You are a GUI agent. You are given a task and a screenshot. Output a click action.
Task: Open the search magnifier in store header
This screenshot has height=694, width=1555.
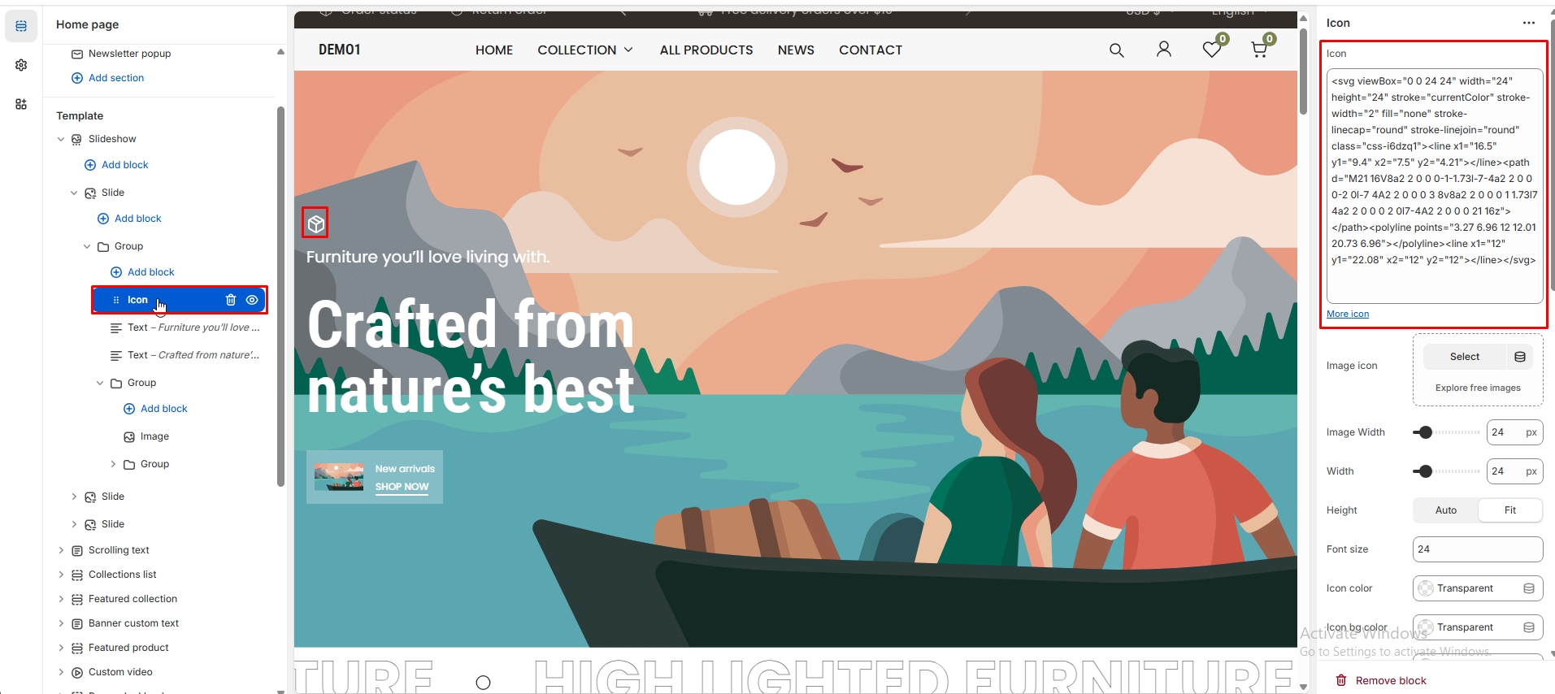coord(1117,50)
